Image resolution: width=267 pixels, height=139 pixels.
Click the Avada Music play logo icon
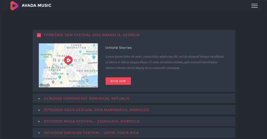pos(14,5)
